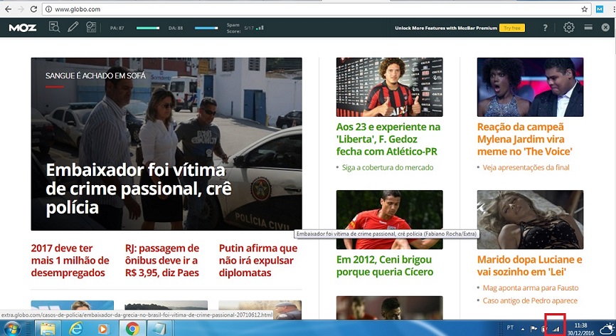616x336 pixels.
Task: Click the DA: 88 domain authority metric
Action: click(x=176, y=28)
